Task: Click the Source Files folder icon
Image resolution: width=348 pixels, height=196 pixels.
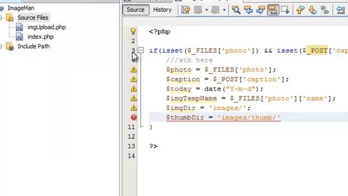Action: [10, 17]
